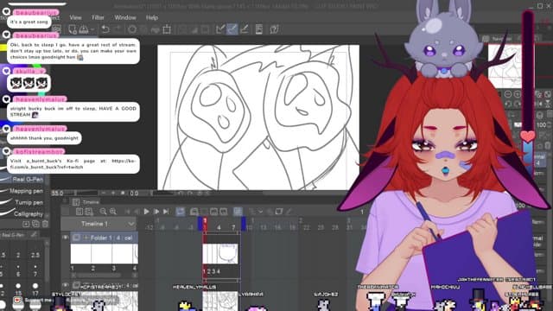The width and height of the screenshot is (553, 311).
Task: Jump to the last frame
Action: (x=166, y=212)
